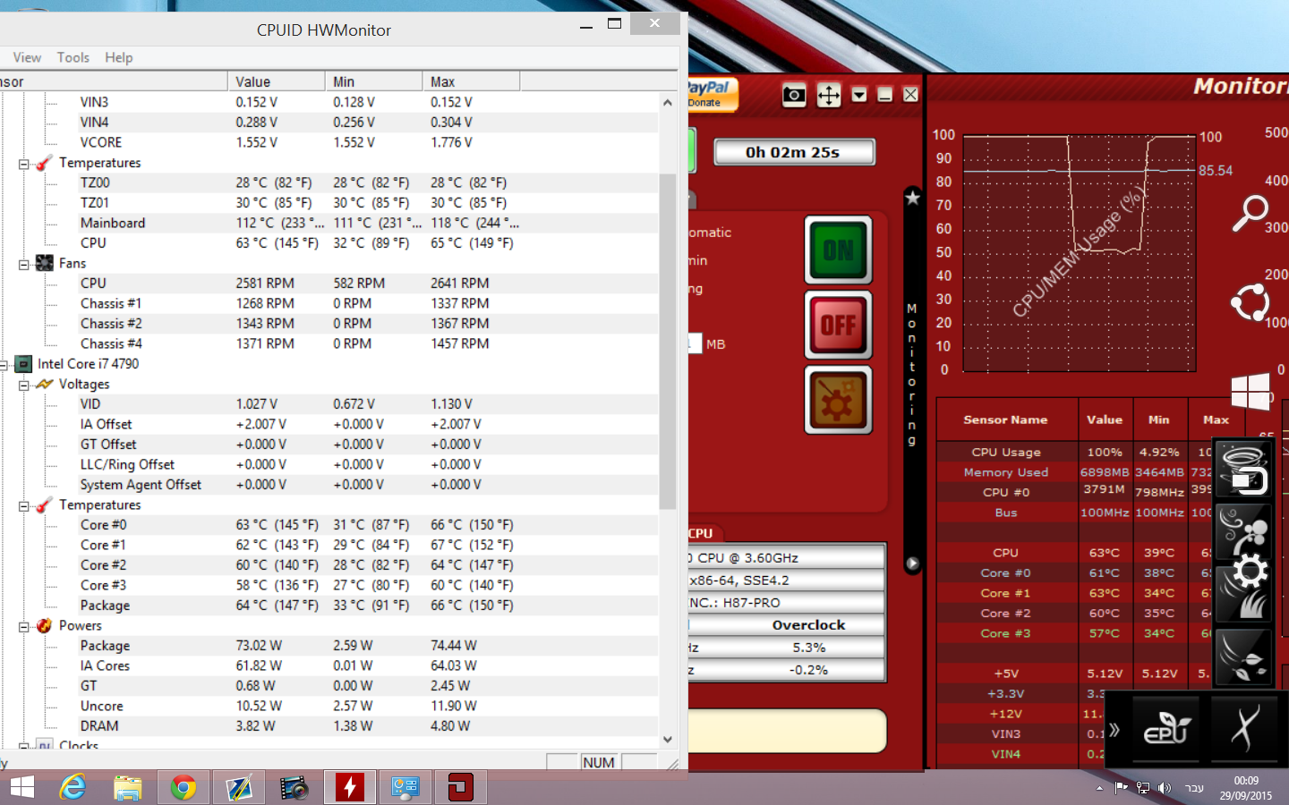Viewport: 1289px width, 805px height.
Task: Click the scrollbar up arrow in HWMonitor
Action: (668, 103)
